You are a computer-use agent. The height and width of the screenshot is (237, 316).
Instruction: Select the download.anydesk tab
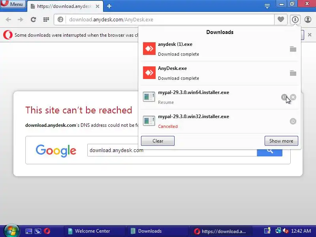(x=65, y=6)
